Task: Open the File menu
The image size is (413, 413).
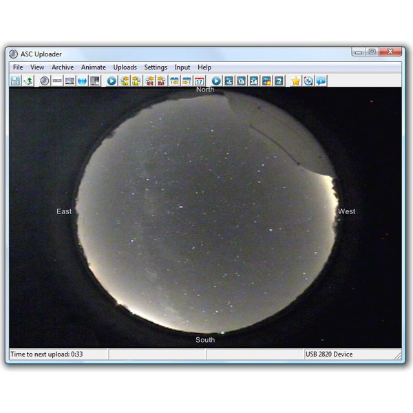Action: tap(18, 67)
